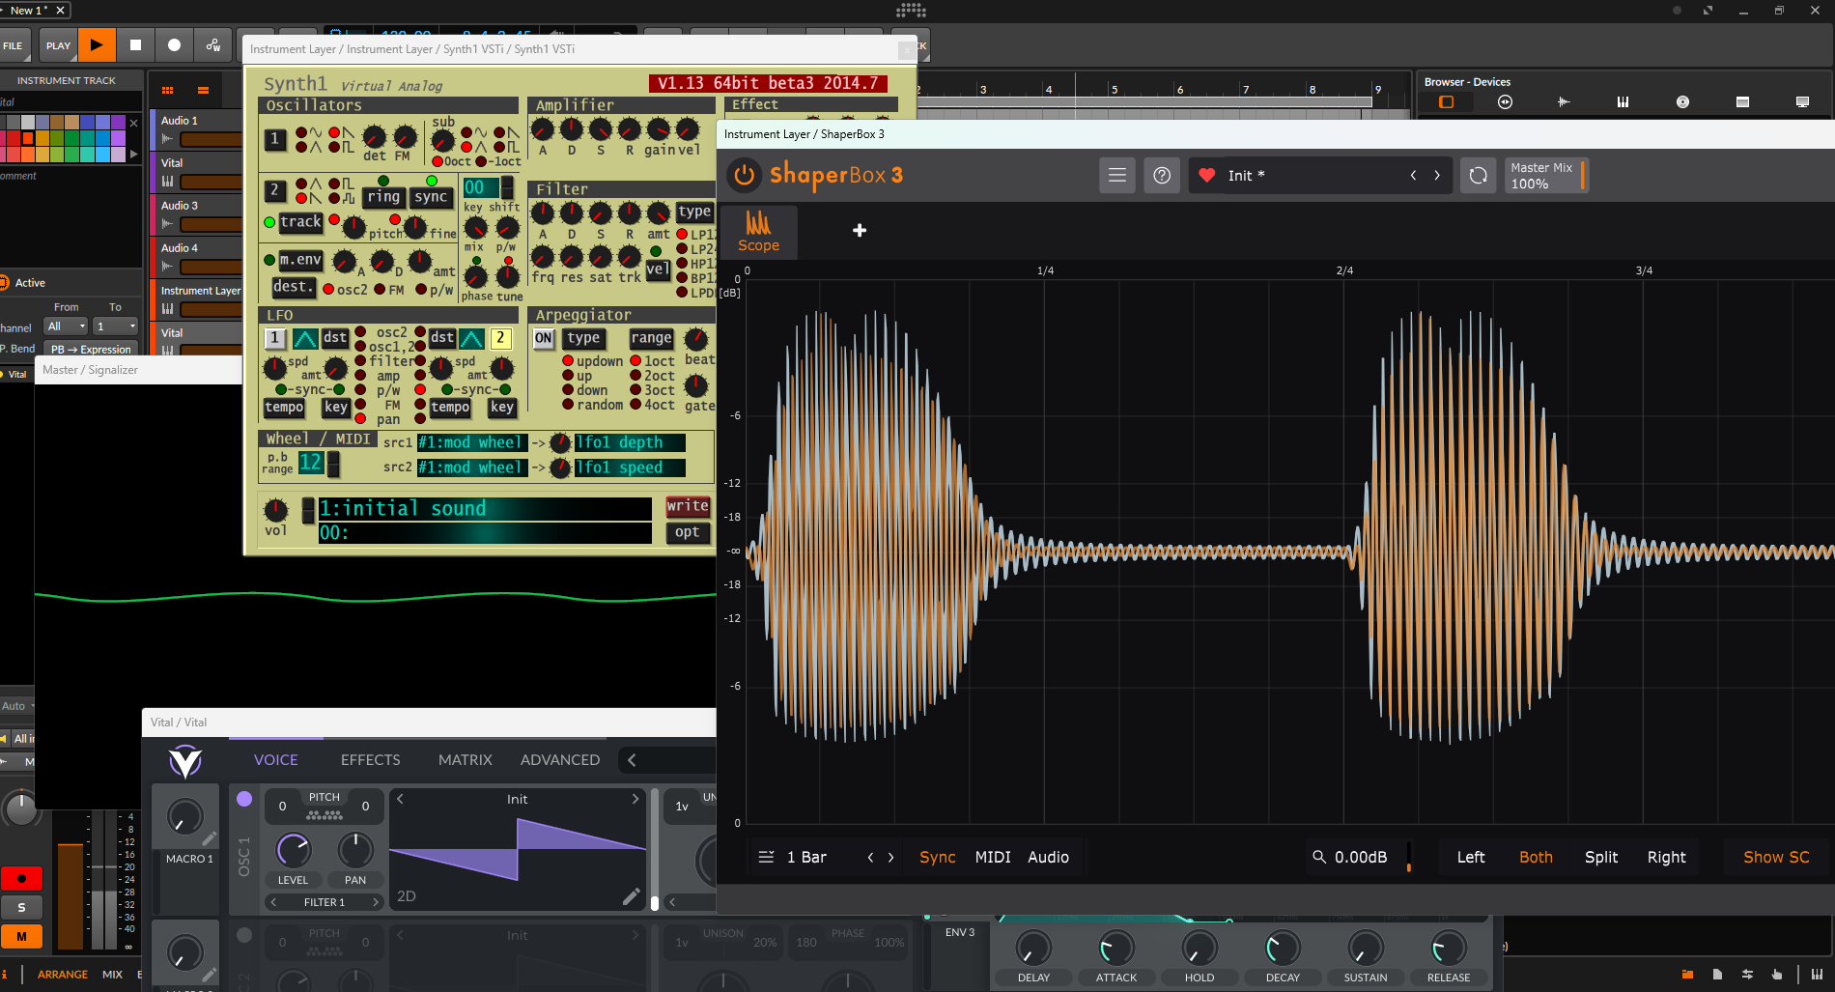
Task: Click Synth1 filter type button
Action: (694, 212)
